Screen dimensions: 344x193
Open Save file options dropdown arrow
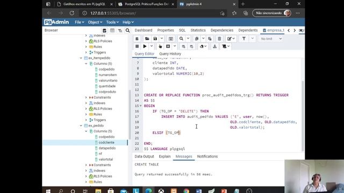click(x=162, y=39)
